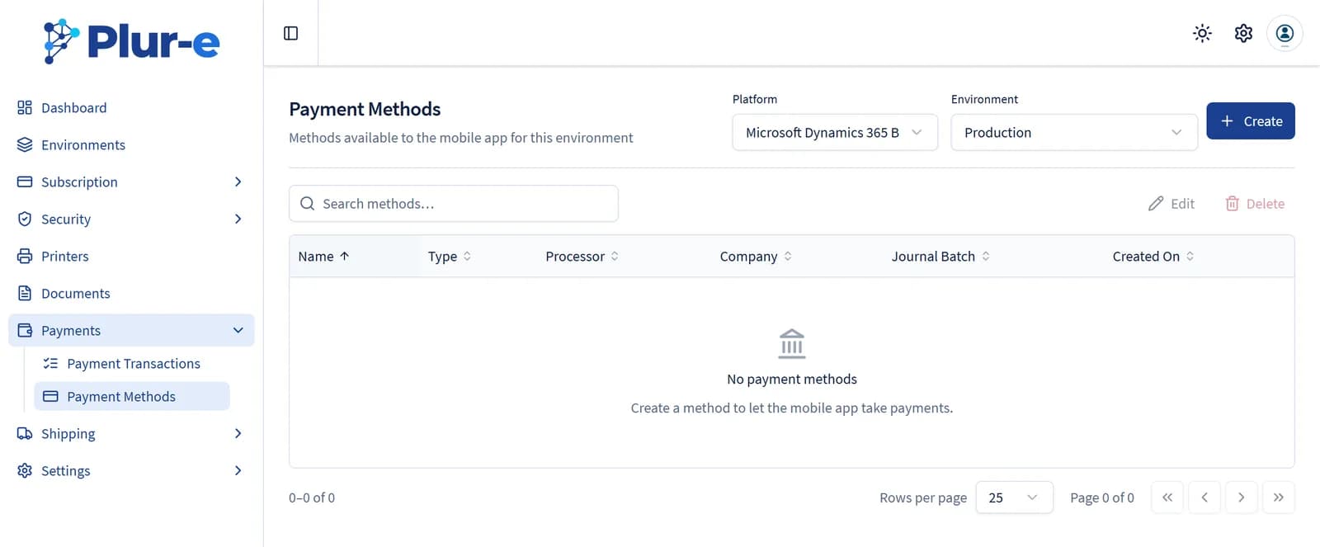1320x547 pixels.
Task: Select Payment Transactions submenu item
Action: (x=132, y=363)
